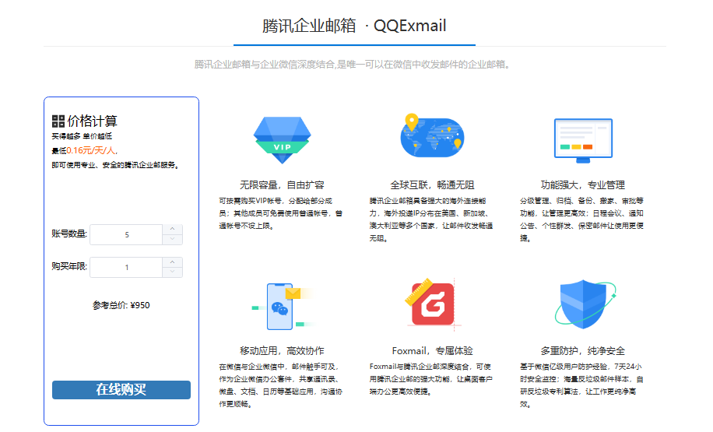The image size is (713, 432).
Task: Focus the 购买年限 input field
Action: (x=127, y=267)
